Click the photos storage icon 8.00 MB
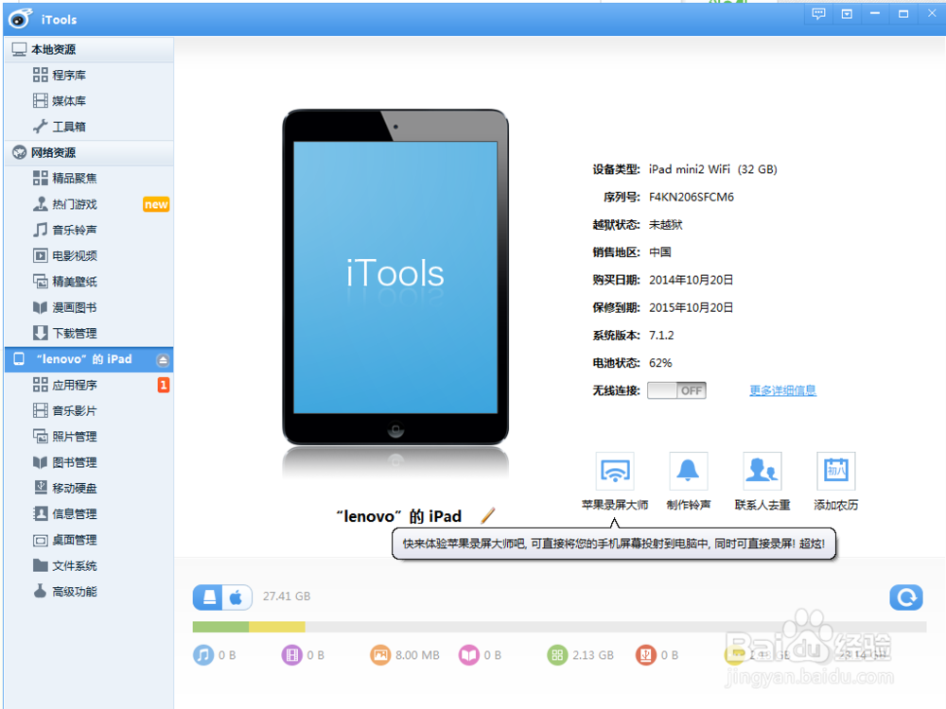The image size is (946, 709). tap(380, 655)
